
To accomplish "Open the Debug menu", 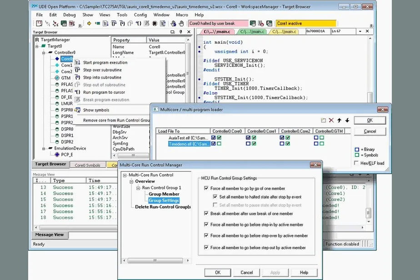I will point(70,15).
